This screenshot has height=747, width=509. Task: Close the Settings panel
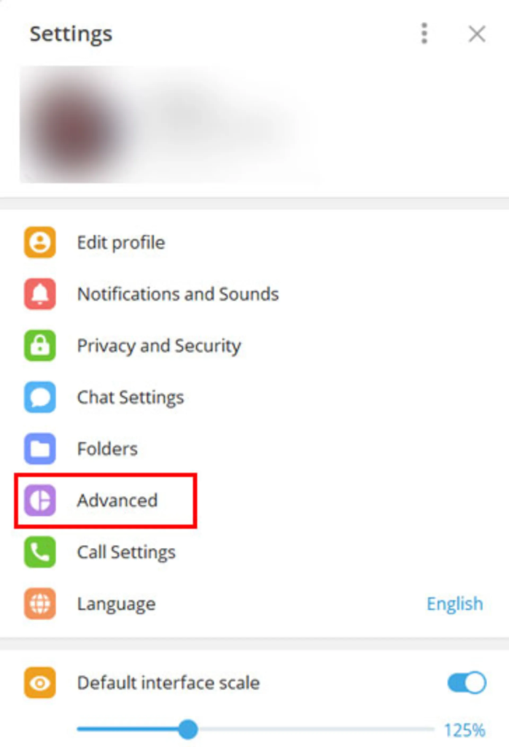click(x=477, y=34)
